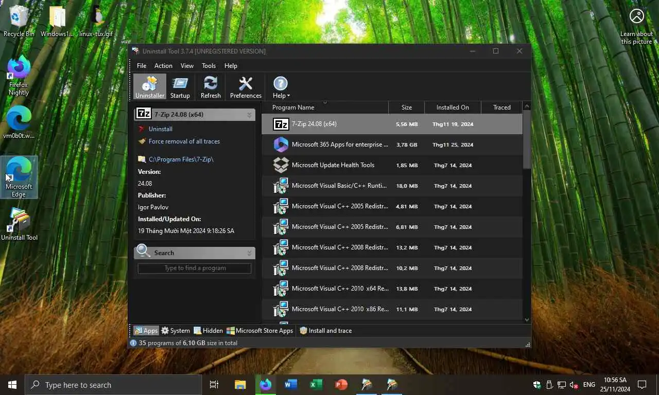Click the Uninstall link for 7-Zip
This screenshot has height=395, width=659.
pos(160,129)
